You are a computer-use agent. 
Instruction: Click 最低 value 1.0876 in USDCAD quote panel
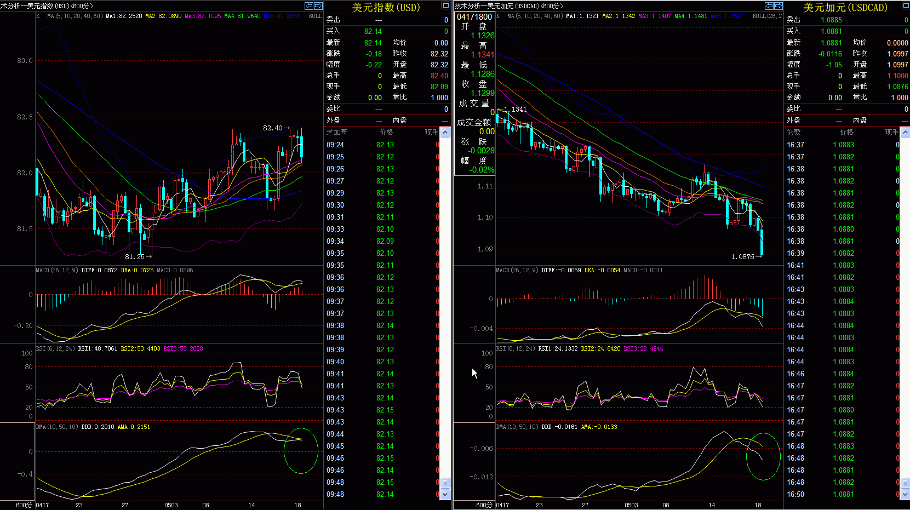tap(898, 87)
